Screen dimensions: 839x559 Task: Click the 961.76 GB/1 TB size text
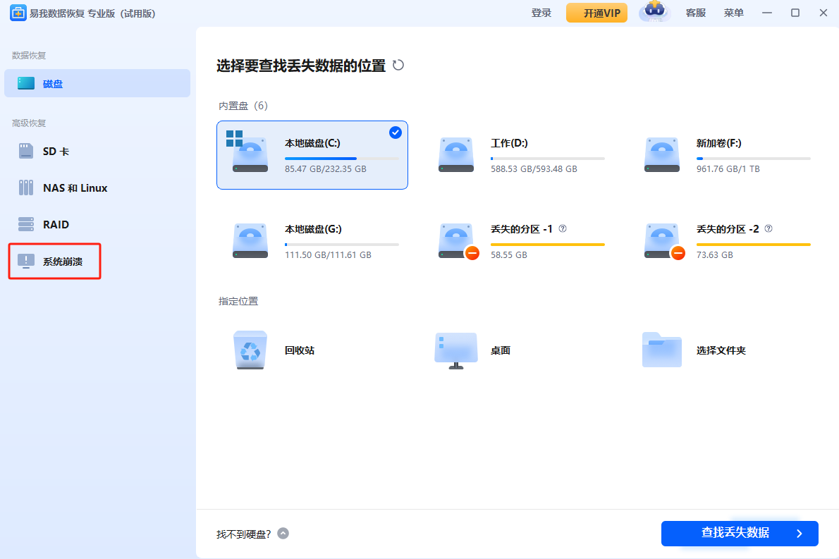(728, 169)
